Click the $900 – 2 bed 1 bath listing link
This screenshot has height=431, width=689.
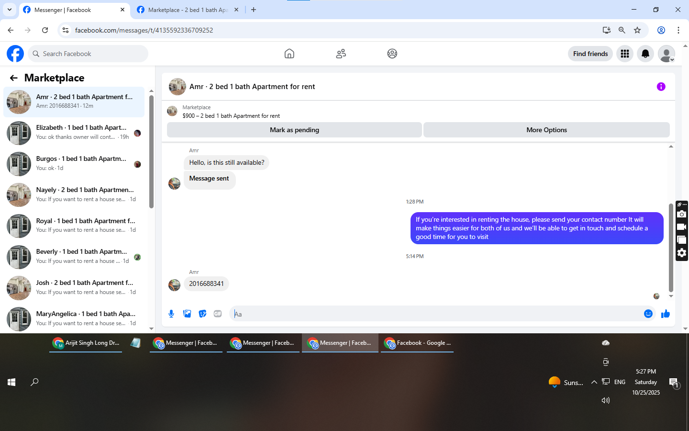tap(231, 116)
